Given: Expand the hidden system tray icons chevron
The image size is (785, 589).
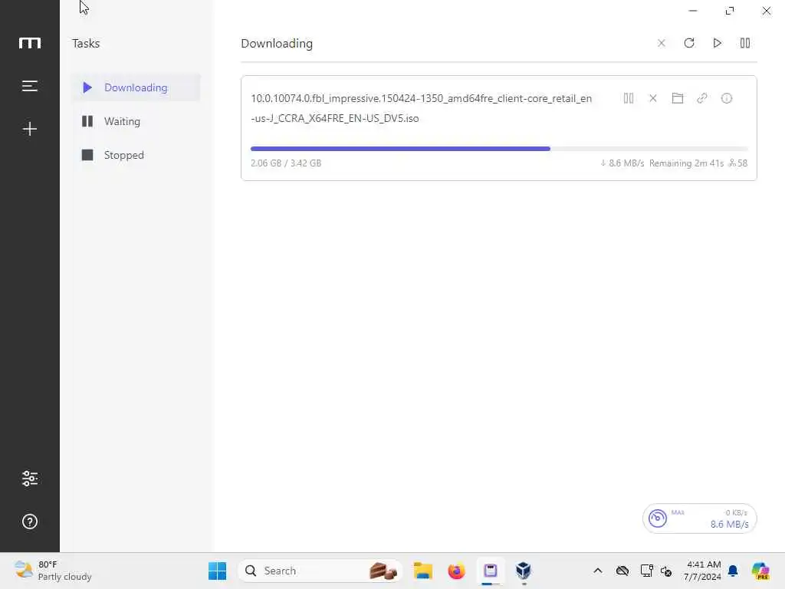Looking at the screenshot, I should [x=598, y=571].
